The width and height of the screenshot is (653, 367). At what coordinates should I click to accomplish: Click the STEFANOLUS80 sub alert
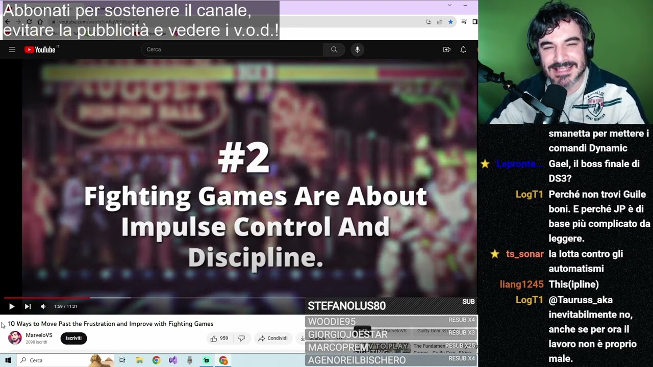[x=391, y=306]
